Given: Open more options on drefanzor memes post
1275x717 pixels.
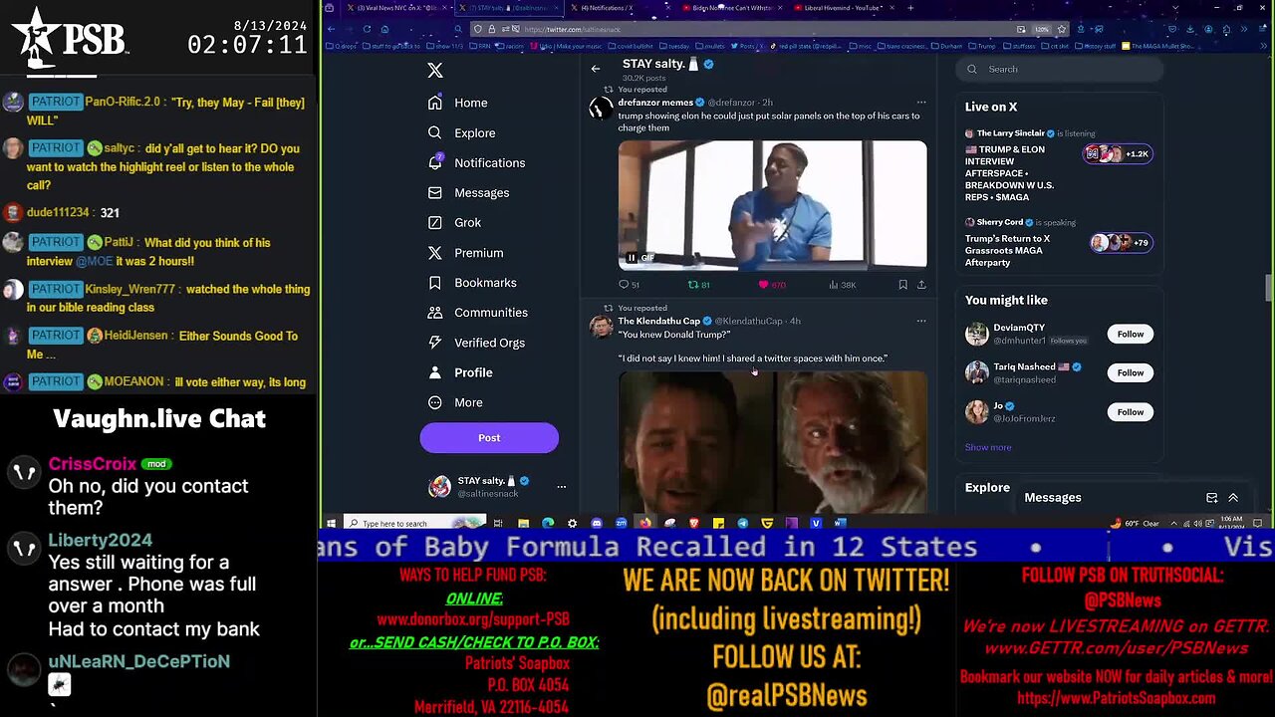Looking at the screenshot, I should pyautogui.click(x=920, y=102).
